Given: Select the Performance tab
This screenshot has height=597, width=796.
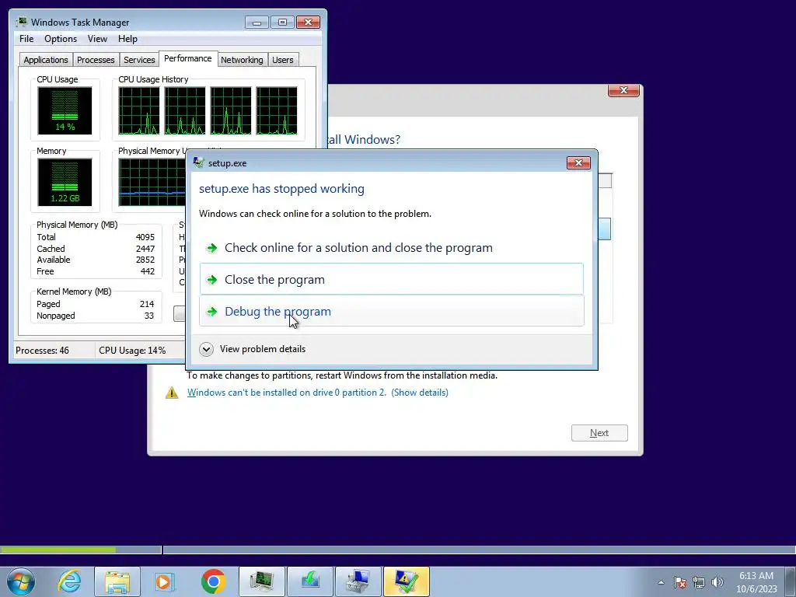Looking at the screenshot, I should (x=188, y=58).
